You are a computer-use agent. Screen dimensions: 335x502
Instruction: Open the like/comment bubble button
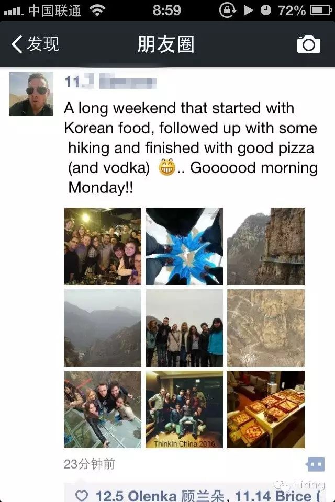tap(316, 464)
